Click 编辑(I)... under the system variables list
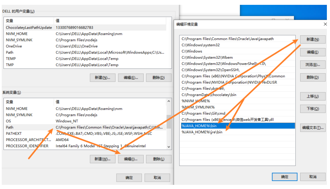 (x=130, y=159)
